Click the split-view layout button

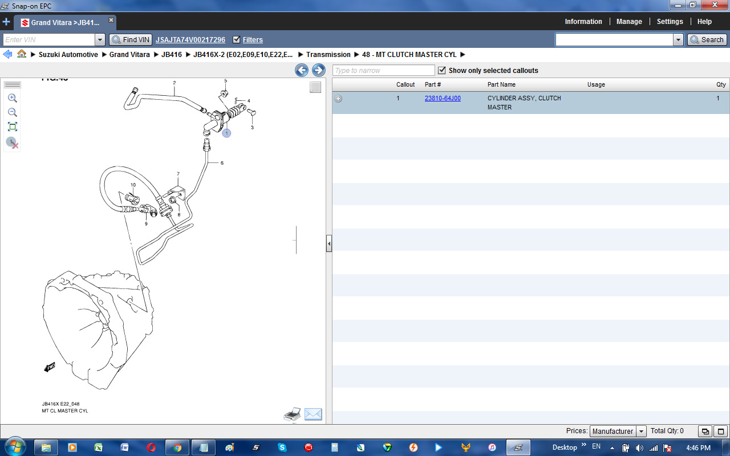tap(705, 431)
